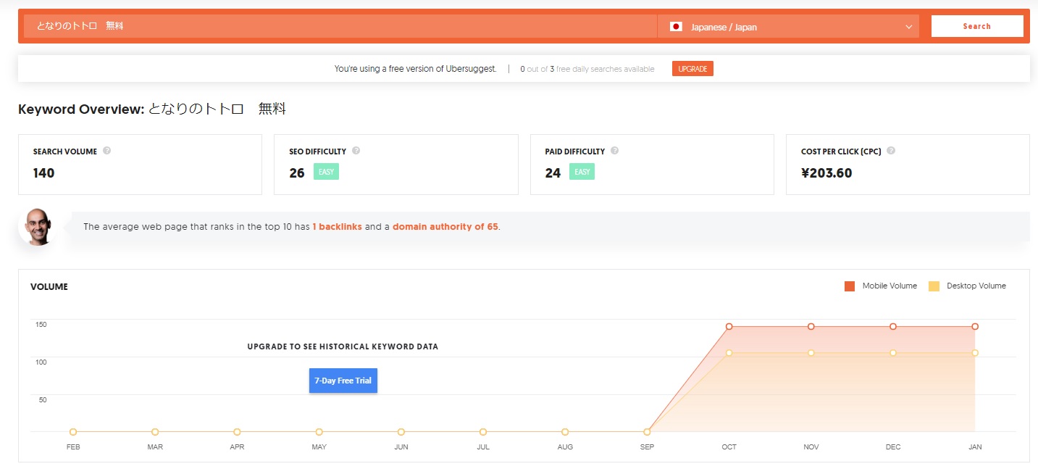This screenshot has width=1038, height=469.
Task: Click the Search Volume help icon
Action: point(107,151)
